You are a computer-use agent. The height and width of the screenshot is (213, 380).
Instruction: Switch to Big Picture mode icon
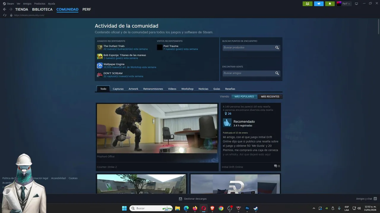[x=357, y=4]
